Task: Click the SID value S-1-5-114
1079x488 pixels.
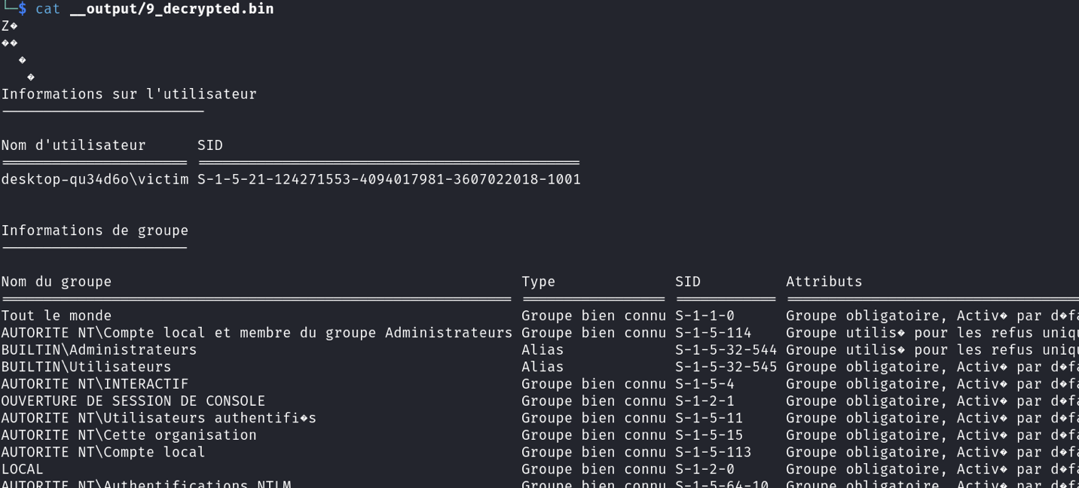Action: coord(713,333)
